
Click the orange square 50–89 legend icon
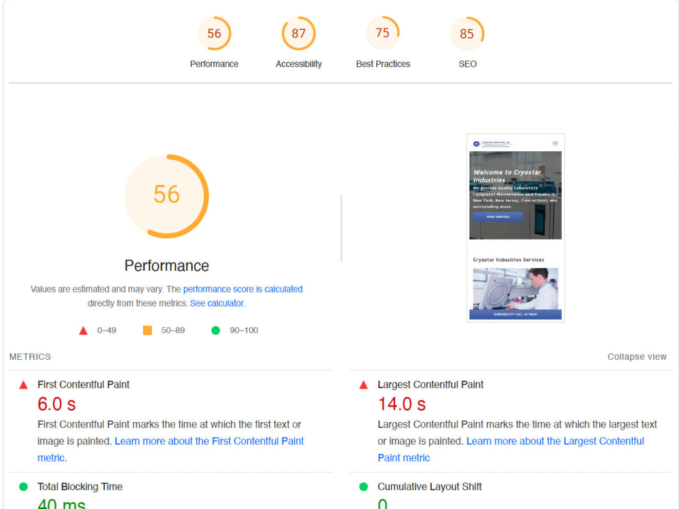(147, 331)
